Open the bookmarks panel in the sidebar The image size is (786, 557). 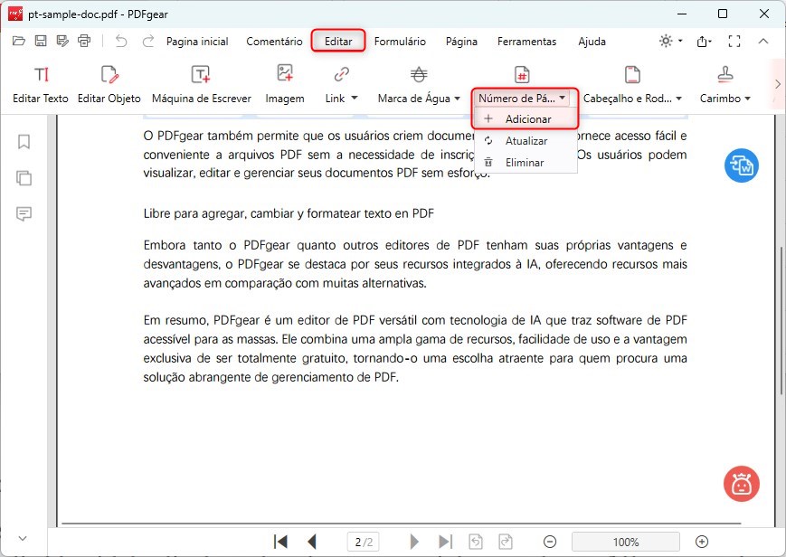coord(23,142)
